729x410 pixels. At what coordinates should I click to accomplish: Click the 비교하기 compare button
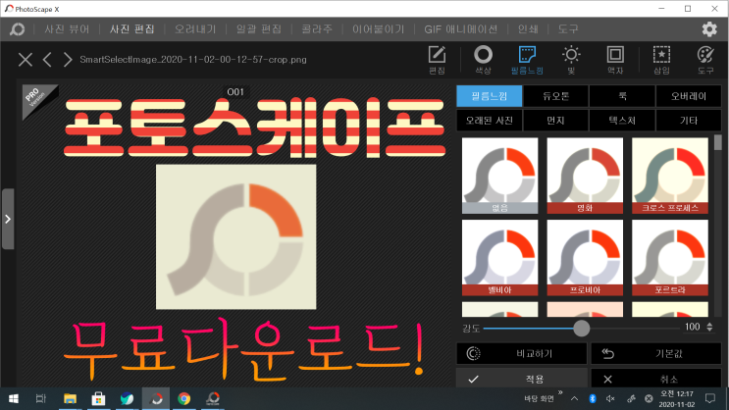click(x=522, y=354)
